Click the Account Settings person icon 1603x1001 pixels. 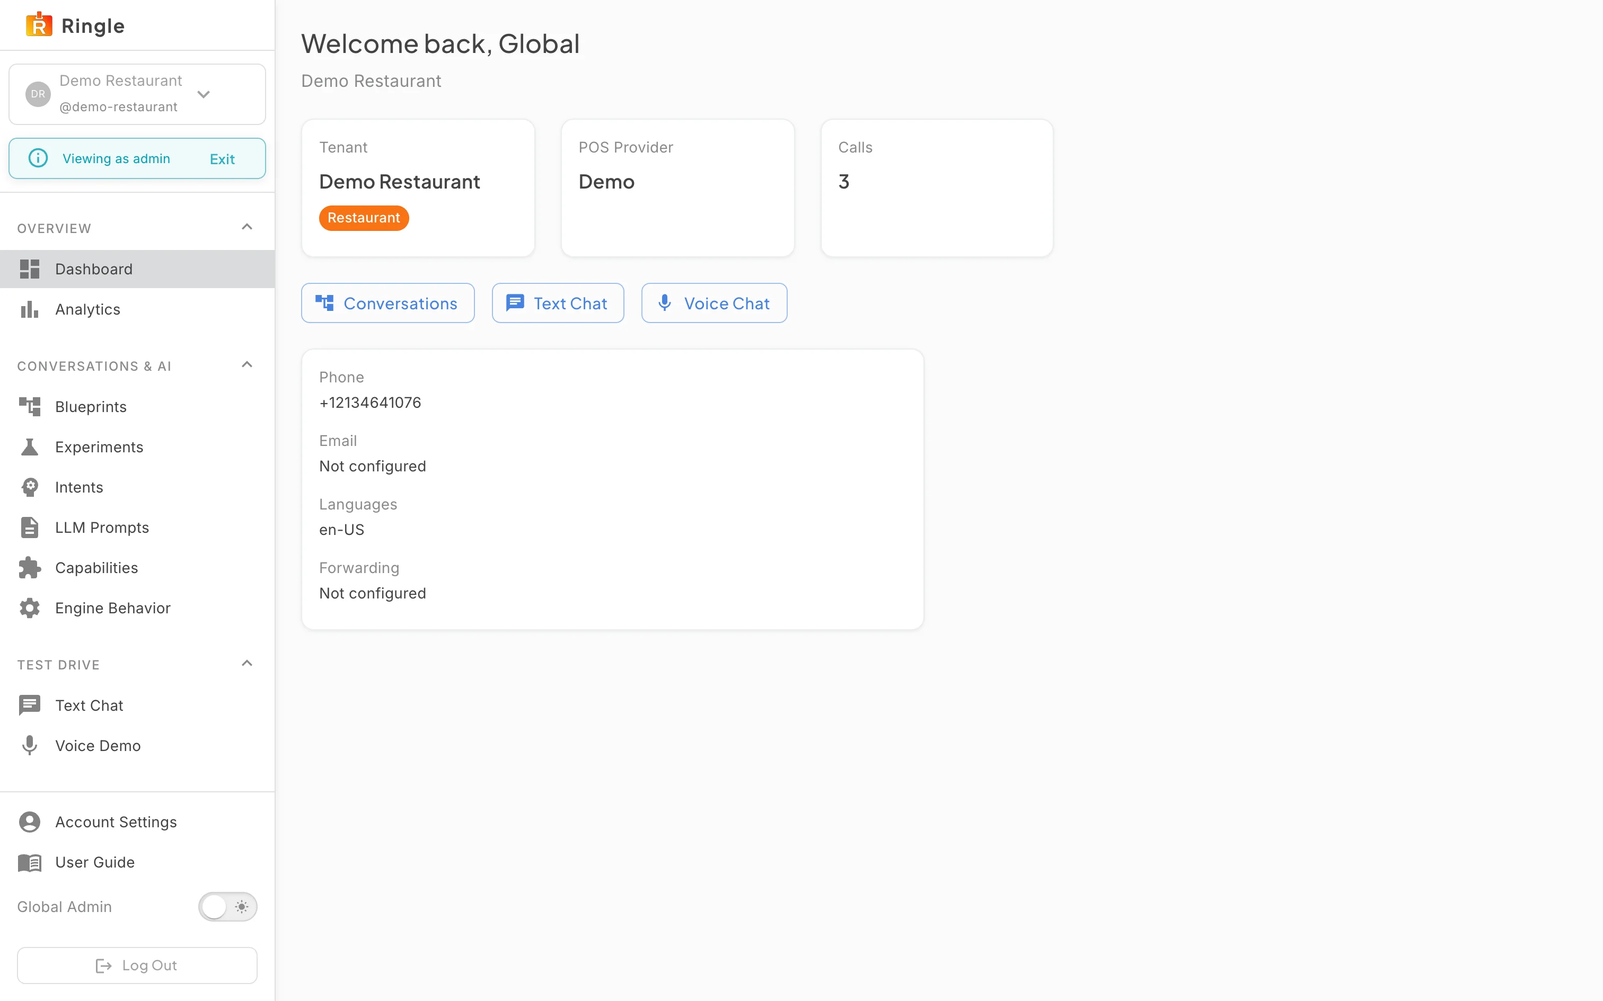[x=30, y=821]
